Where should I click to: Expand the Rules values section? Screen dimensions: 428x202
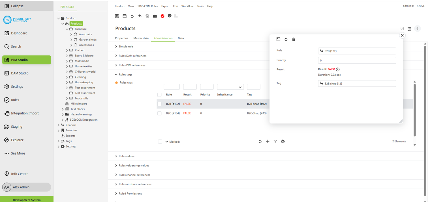pyautogui.click(x=126, y=156)
